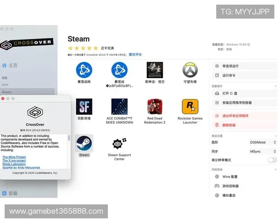This screenshot has height=223, width=279.
Task: Click the 打开 C: 盘 drive icon
Action: coord(217,93)
